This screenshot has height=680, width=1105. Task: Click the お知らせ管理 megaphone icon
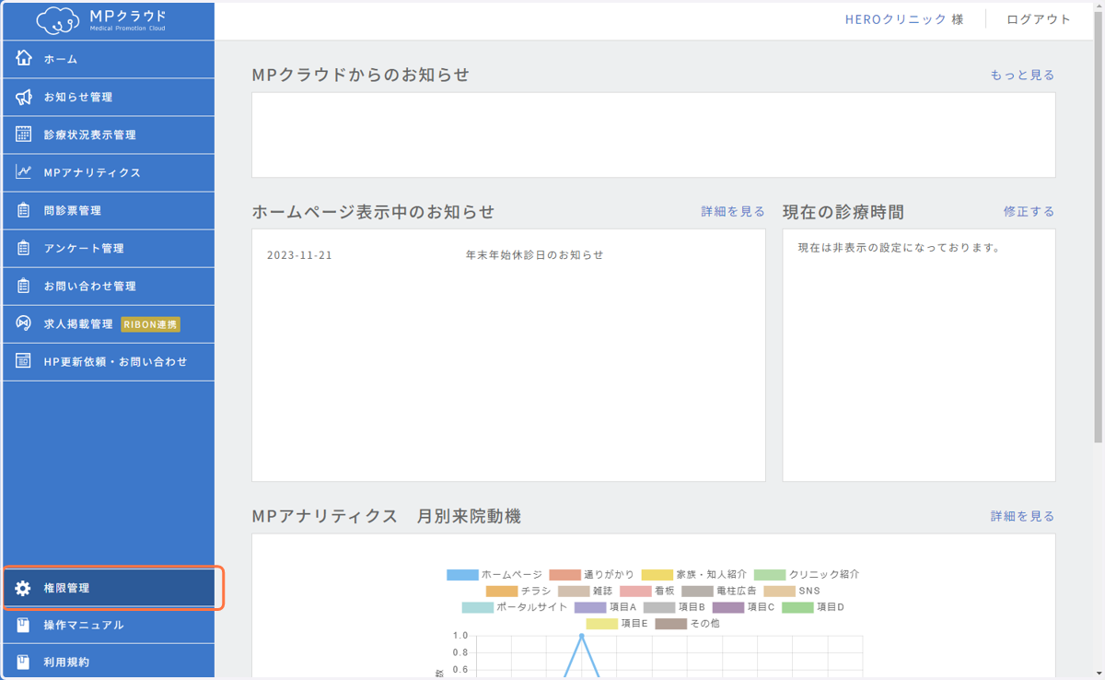click(24, 97)
